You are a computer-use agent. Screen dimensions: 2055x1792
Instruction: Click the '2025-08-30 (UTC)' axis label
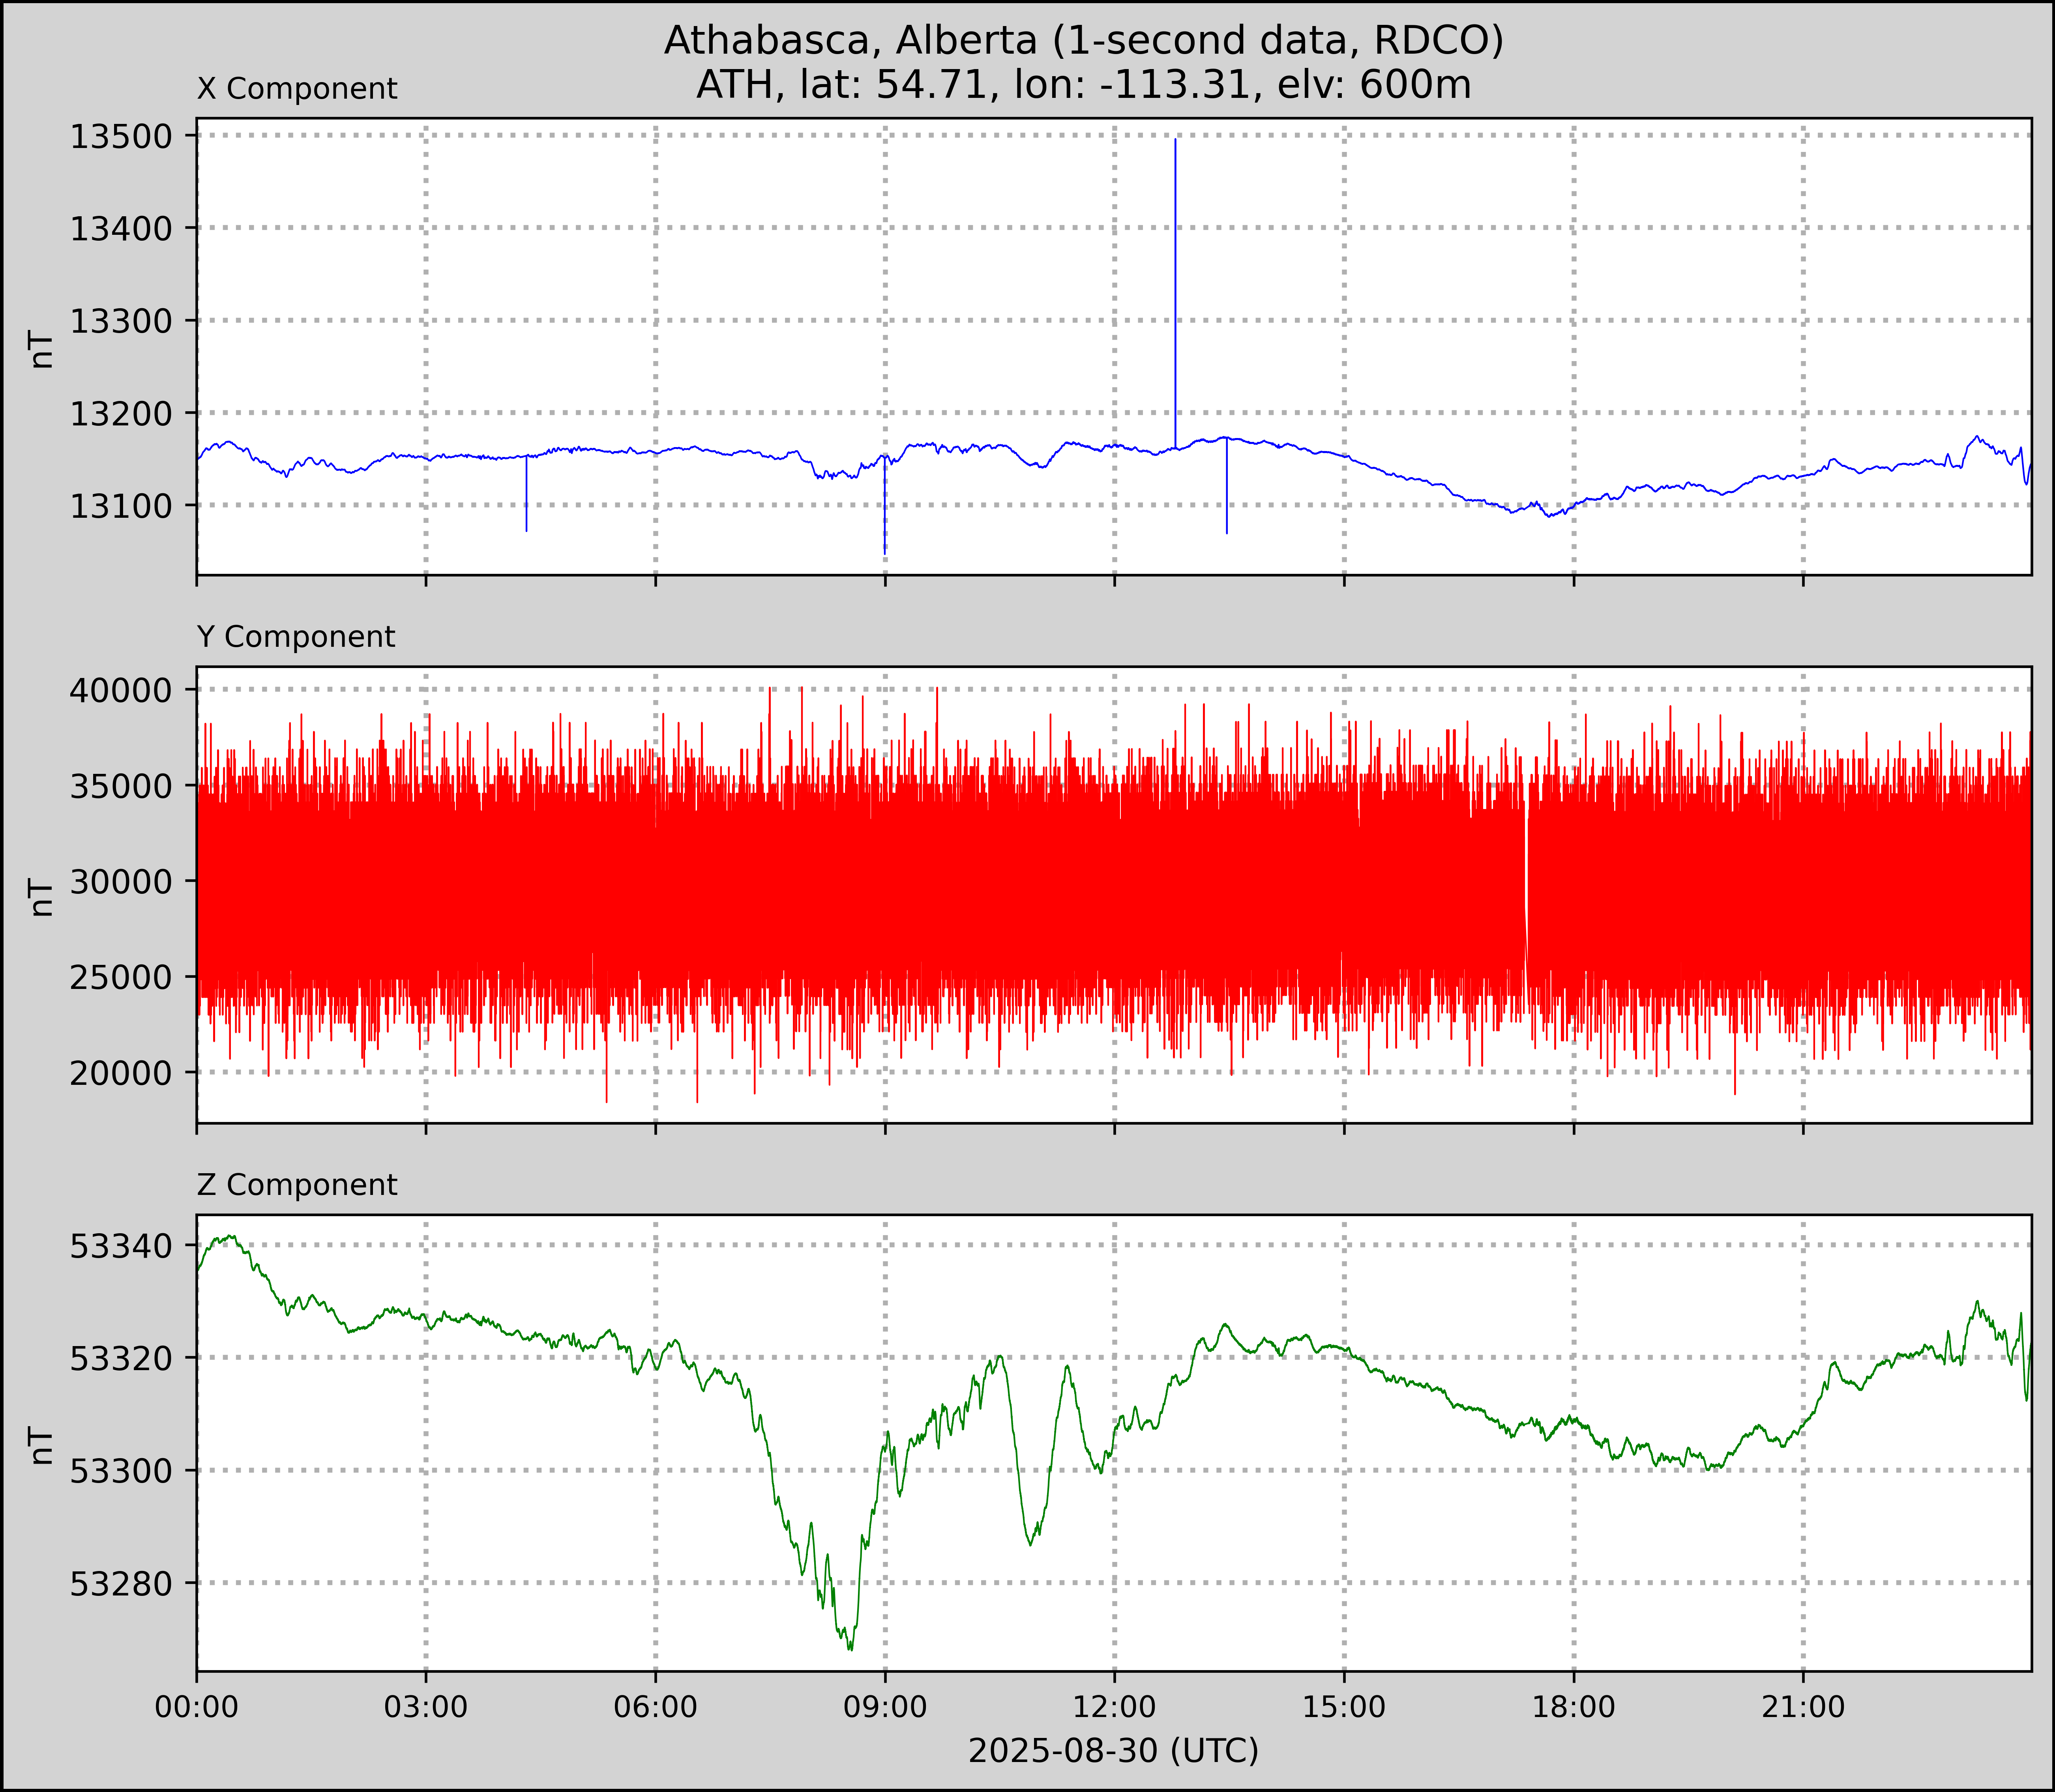pyautogui.click(x=1113, y=1751)
